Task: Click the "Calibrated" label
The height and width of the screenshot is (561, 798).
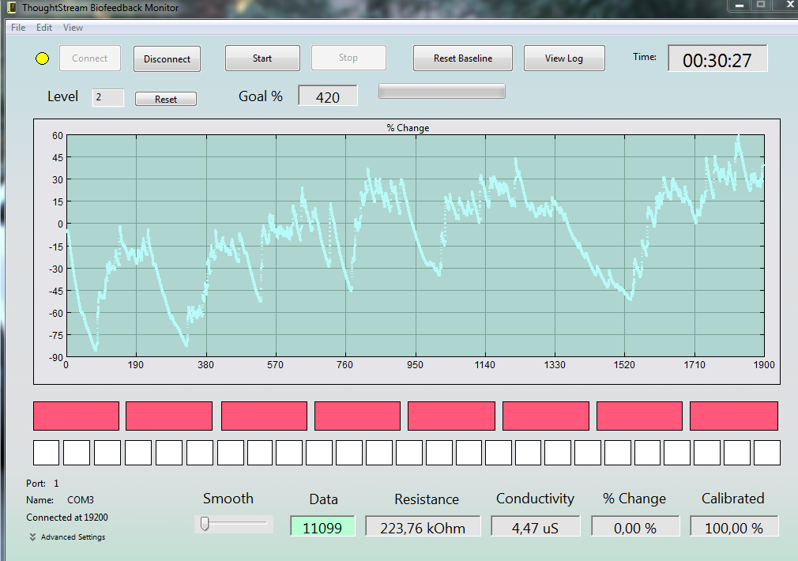Action: (733, 499)
